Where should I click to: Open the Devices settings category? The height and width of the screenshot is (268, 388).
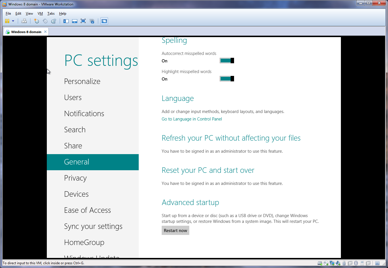coord(76,194)
